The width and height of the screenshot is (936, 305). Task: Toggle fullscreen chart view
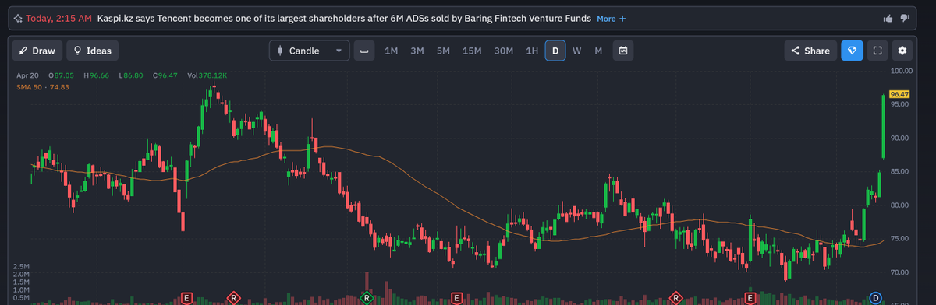coord(877,51)
